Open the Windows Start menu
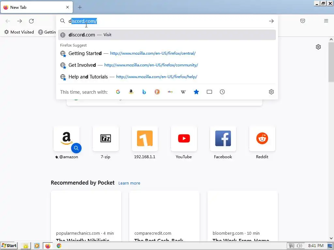Image resolution: width=334 pixels, height=250 pixels. (9, 246)
